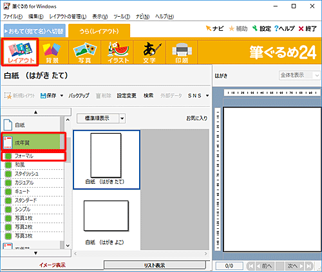This screenshot has height=272, width=322.
Task: Click the 削除 trash delete button
Action: click(104, 96)
